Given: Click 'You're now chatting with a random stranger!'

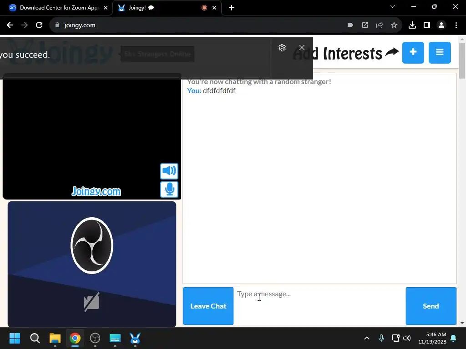Looking at the screenshot, I should point(259,82).
